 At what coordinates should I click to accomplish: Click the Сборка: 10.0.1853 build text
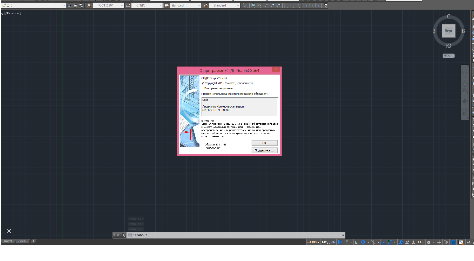coord(215,145)
